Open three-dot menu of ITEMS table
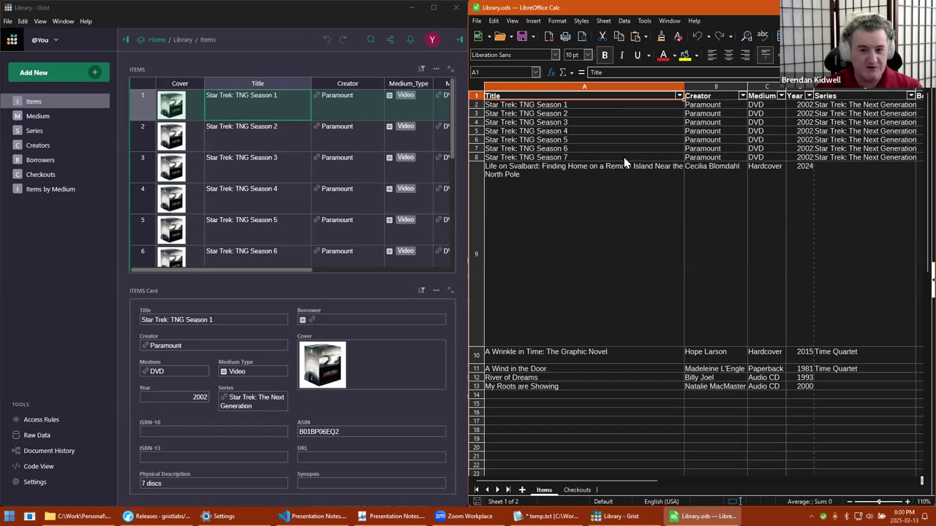Screen dimensions: 936x526 click(x=436, y=69)
